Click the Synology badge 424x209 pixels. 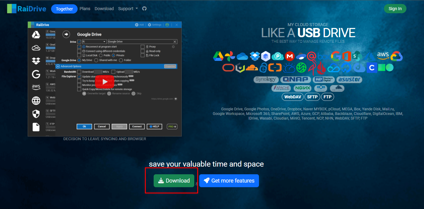pos(266,79)
